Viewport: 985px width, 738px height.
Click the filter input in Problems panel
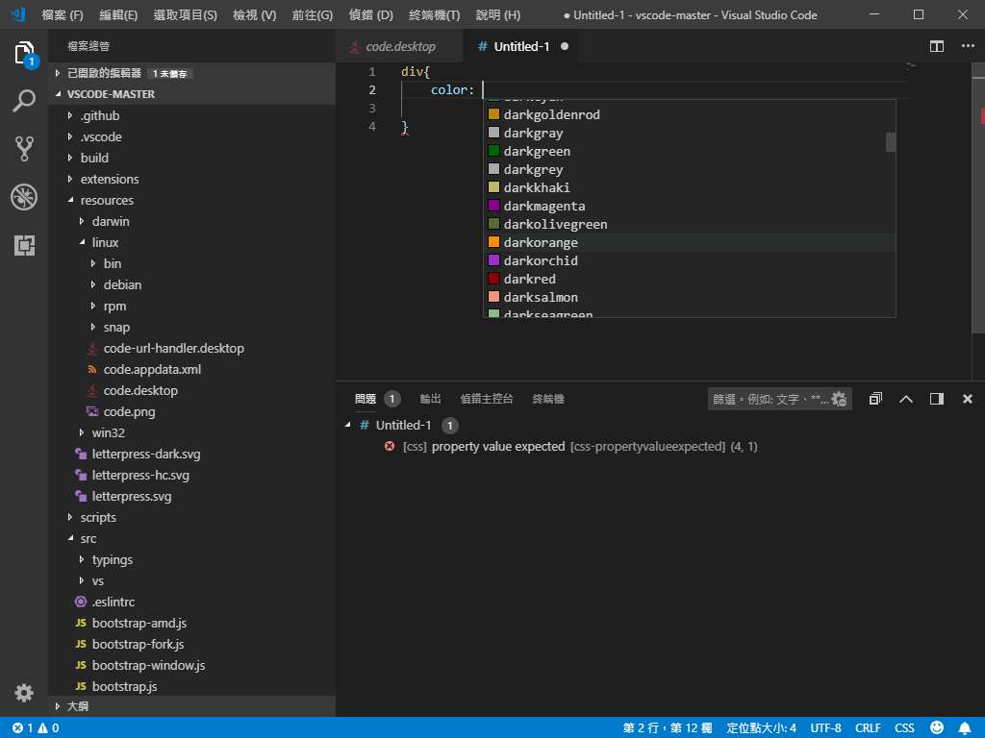[769, 399]
